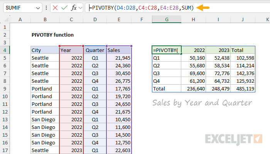This screenshot has height=154, width=270.
Task: Click the Q2 quarter cell in row 10
Action: pyautogui.click(x=95, y=96)
